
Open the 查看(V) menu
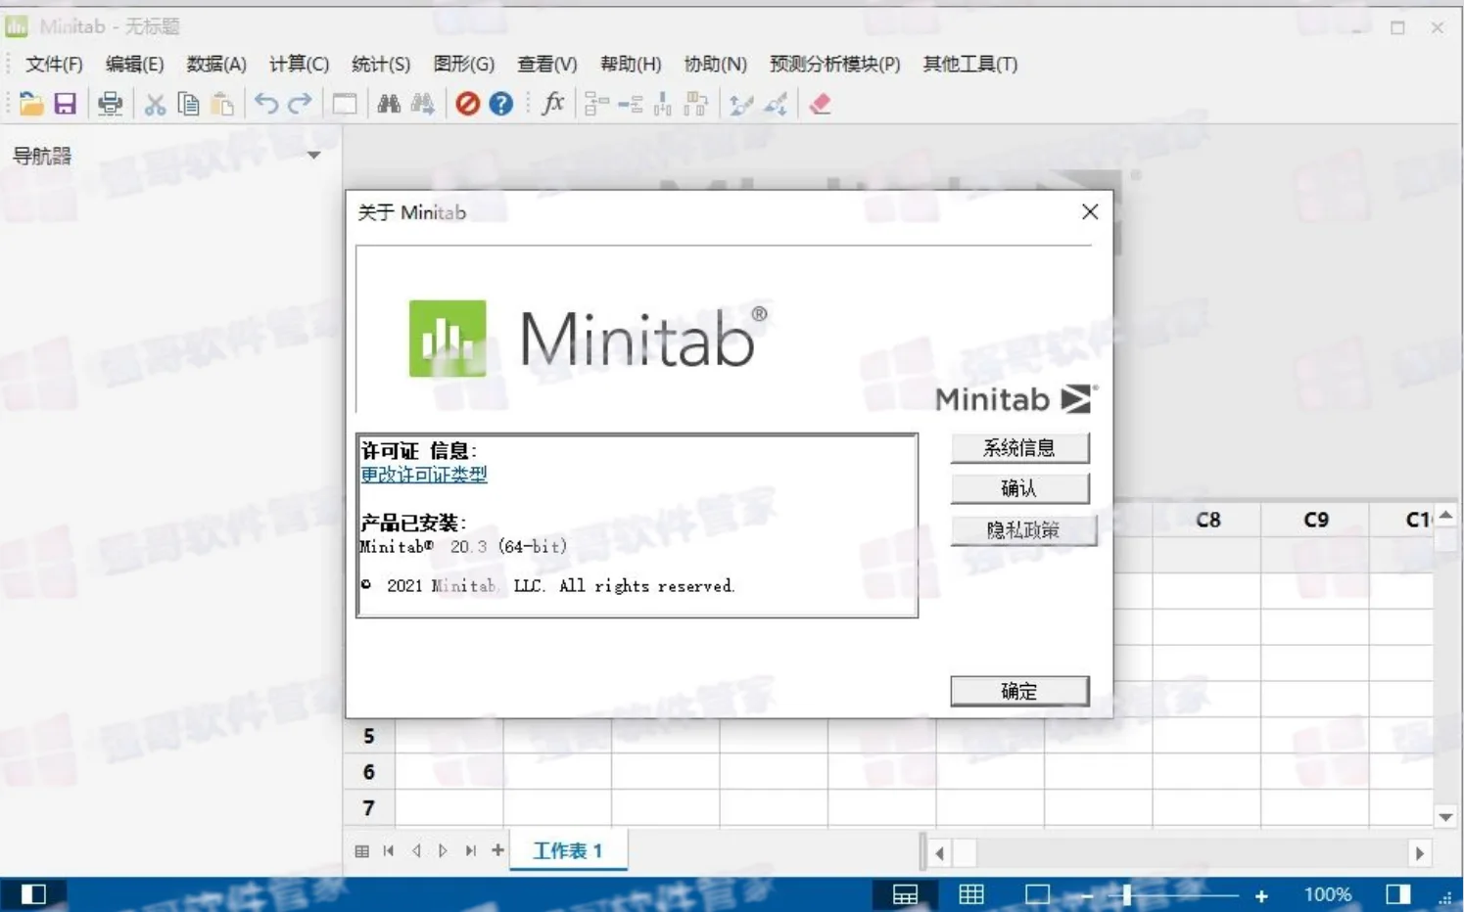coord(547,65)
